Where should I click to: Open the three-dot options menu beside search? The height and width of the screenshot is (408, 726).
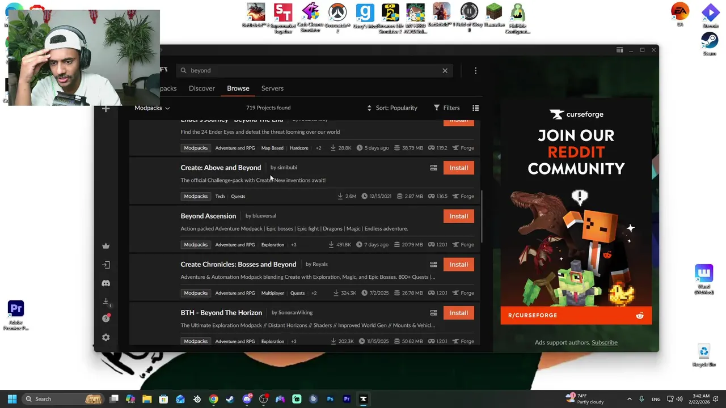[475, 71]
